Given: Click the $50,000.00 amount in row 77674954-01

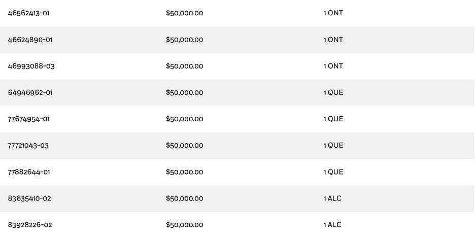Looking at the screenshot, I should pos(184,119).
